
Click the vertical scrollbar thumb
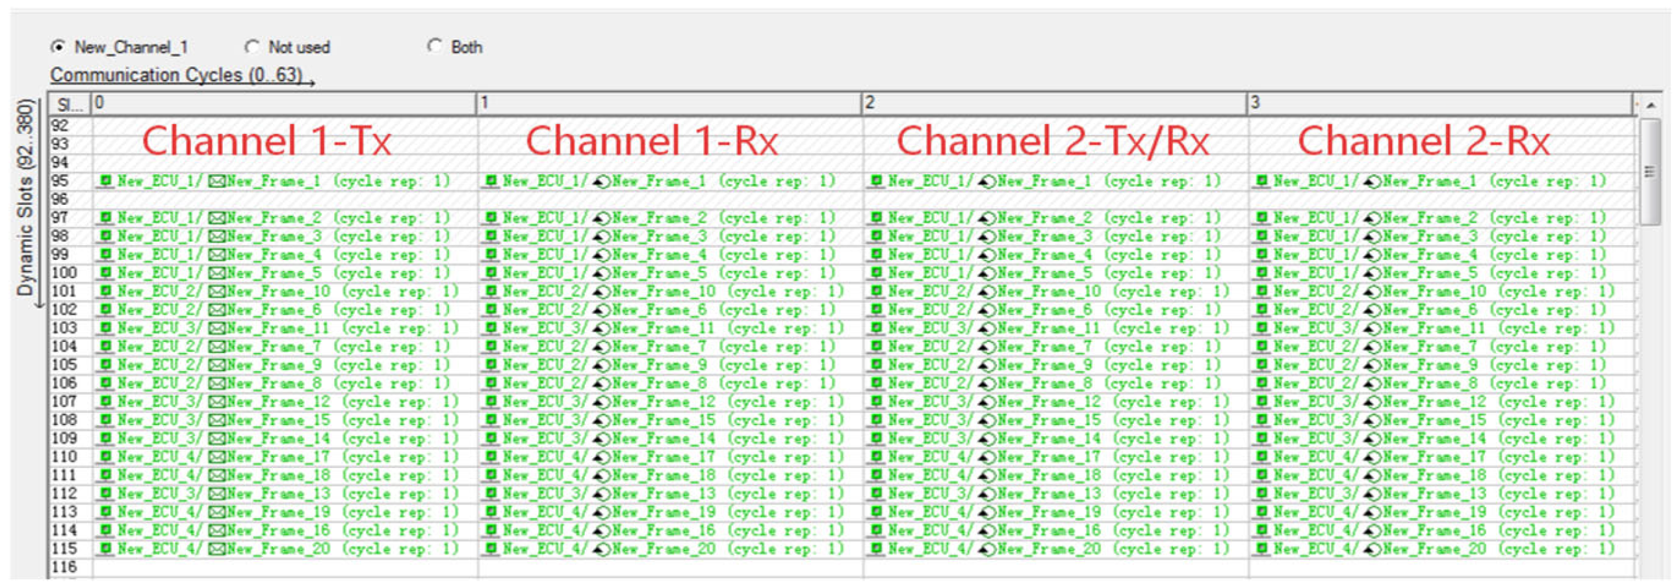(x=1650, y=171)
